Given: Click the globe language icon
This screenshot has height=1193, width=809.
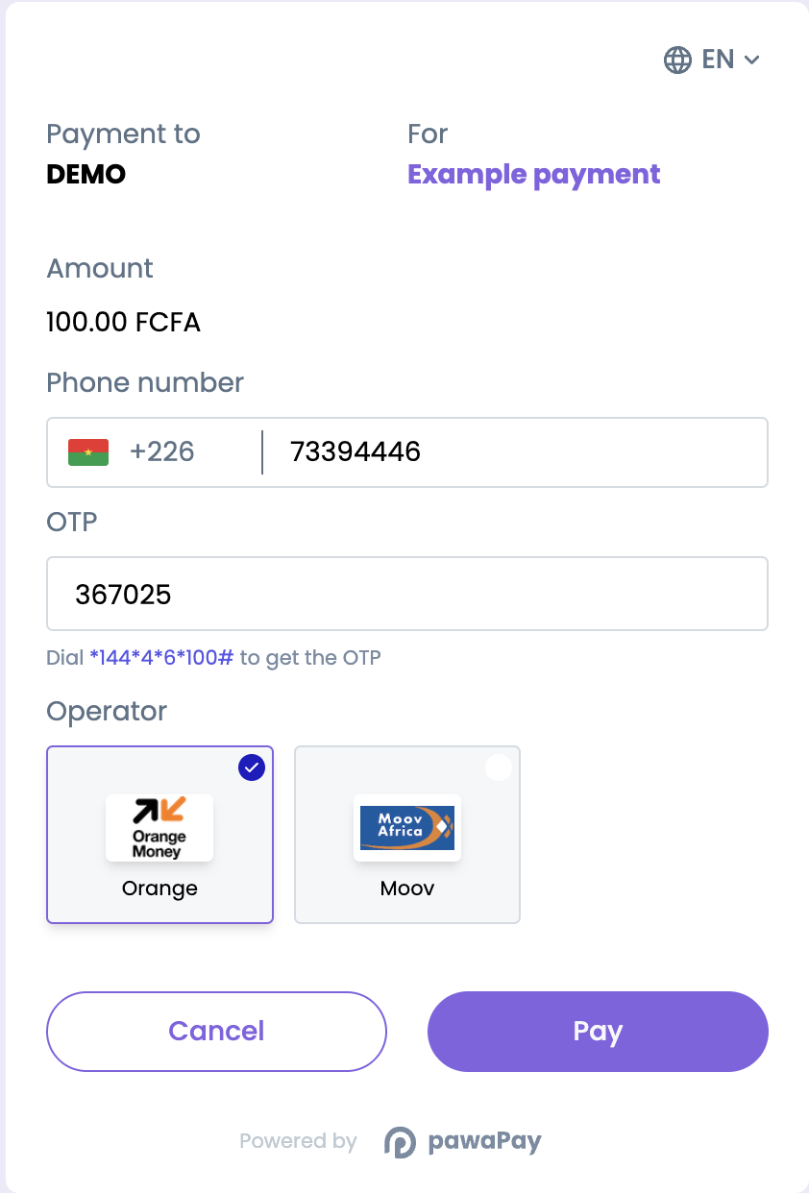Looking at the screenshot, I should [677, 60].
